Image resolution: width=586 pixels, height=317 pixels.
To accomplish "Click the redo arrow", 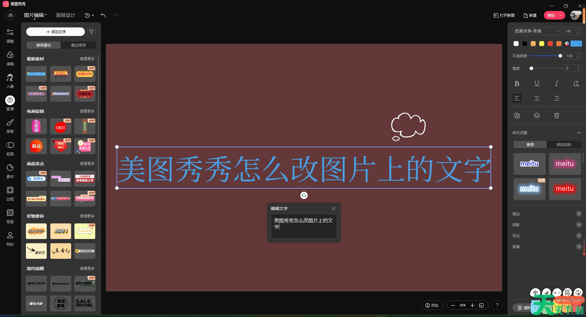I will pyautogui.click(x=115, y=15).
